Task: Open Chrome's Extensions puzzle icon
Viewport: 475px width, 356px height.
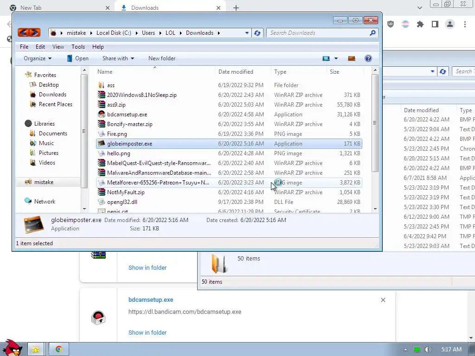Action: (420, 24)
